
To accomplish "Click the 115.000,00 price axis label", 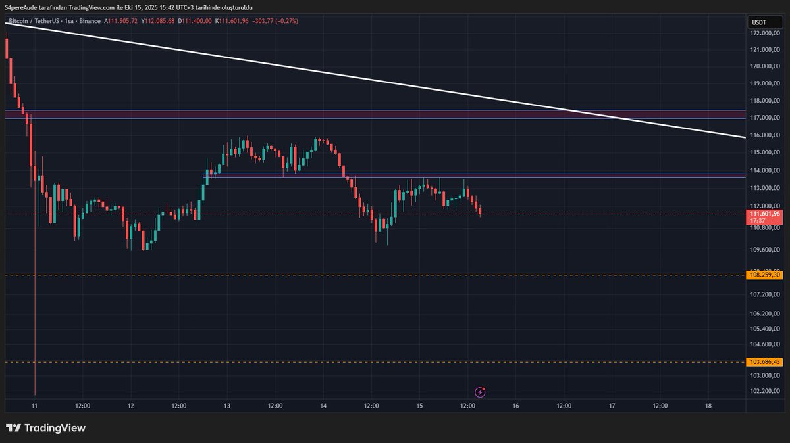I will coord(765,152).
